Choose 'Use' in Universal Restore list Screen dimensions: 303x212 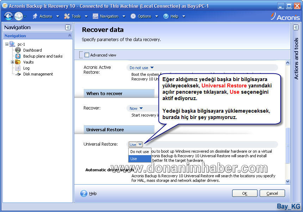pos(140,159)
